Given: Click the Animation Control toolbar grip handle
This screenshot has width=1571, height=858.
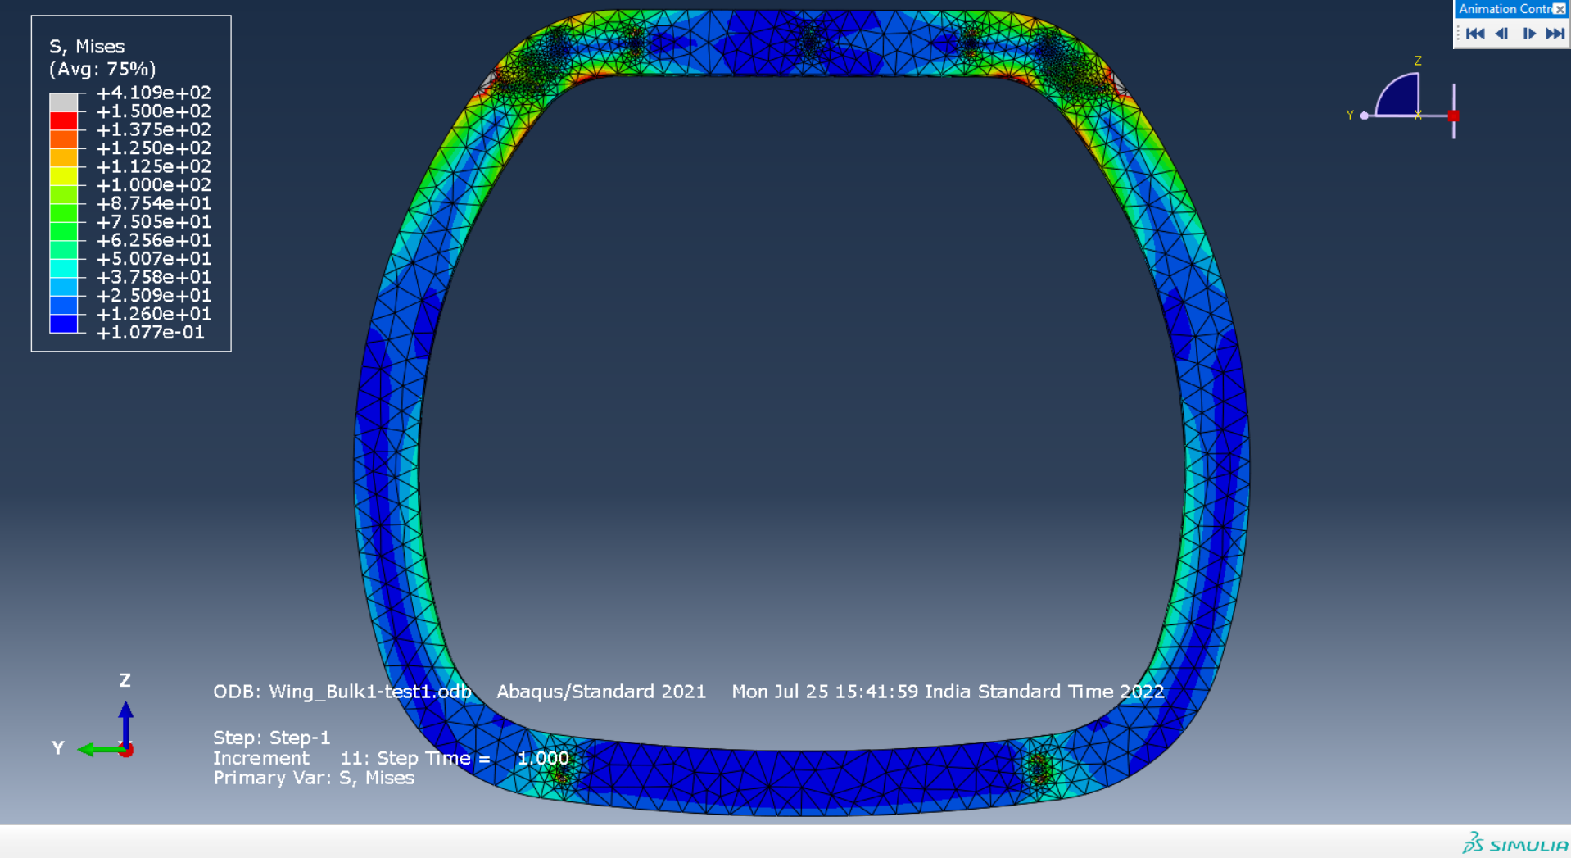Looking at the screenshot, I should 1458,34.
